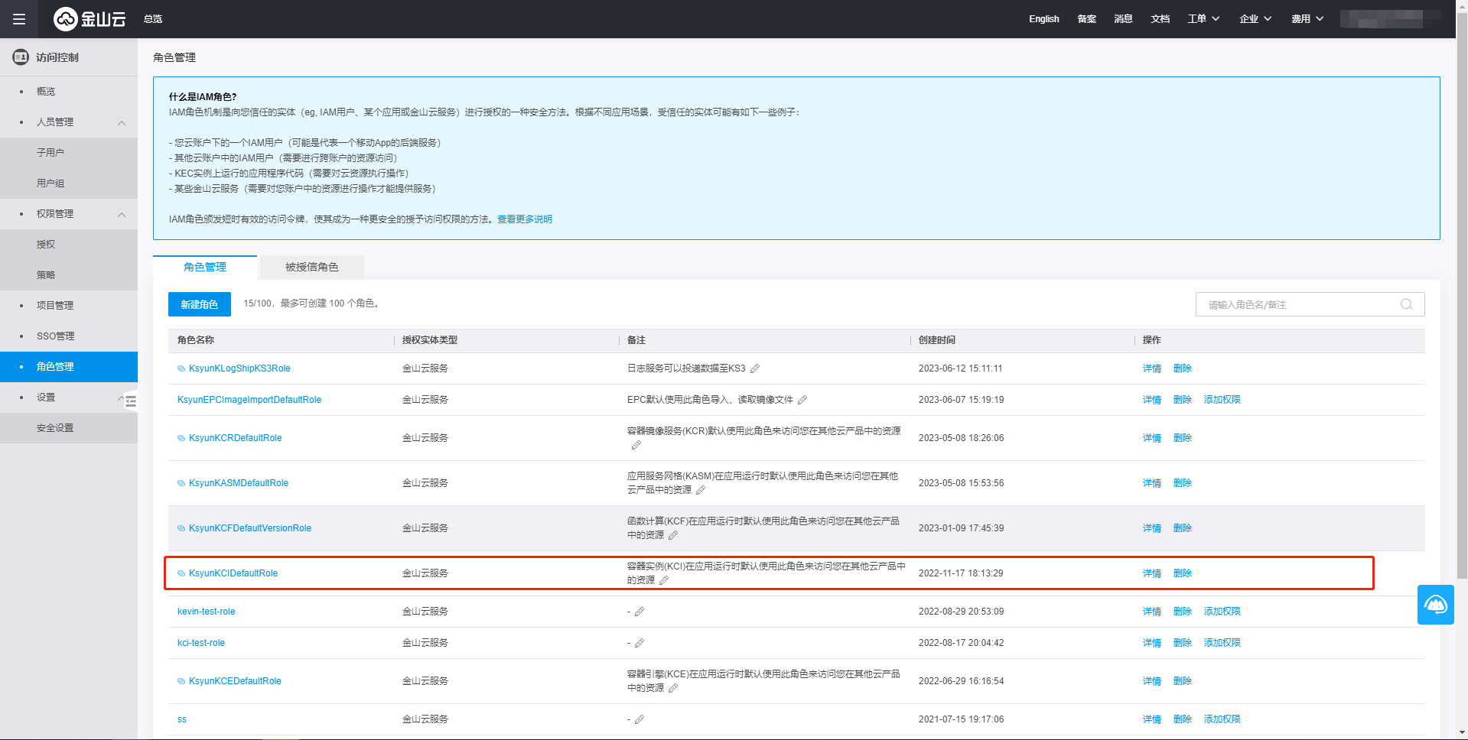
Task: Click sidebar collapse handle icon
Action: click(131, 401)
